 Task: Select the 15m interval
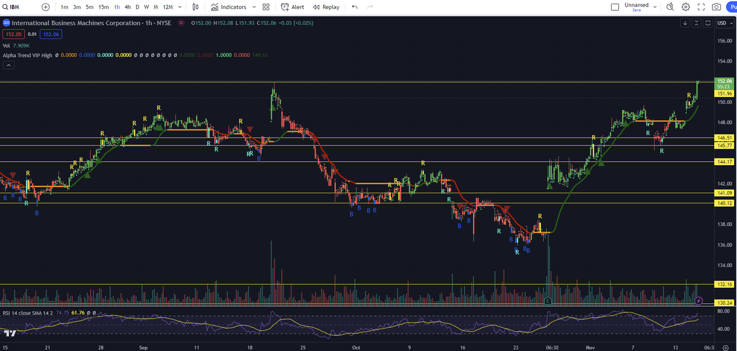pos(104,7)
